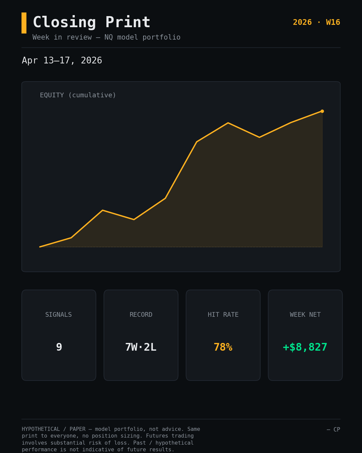Click the Week in review subtitle
362x453 pixels.
(106, 37)
